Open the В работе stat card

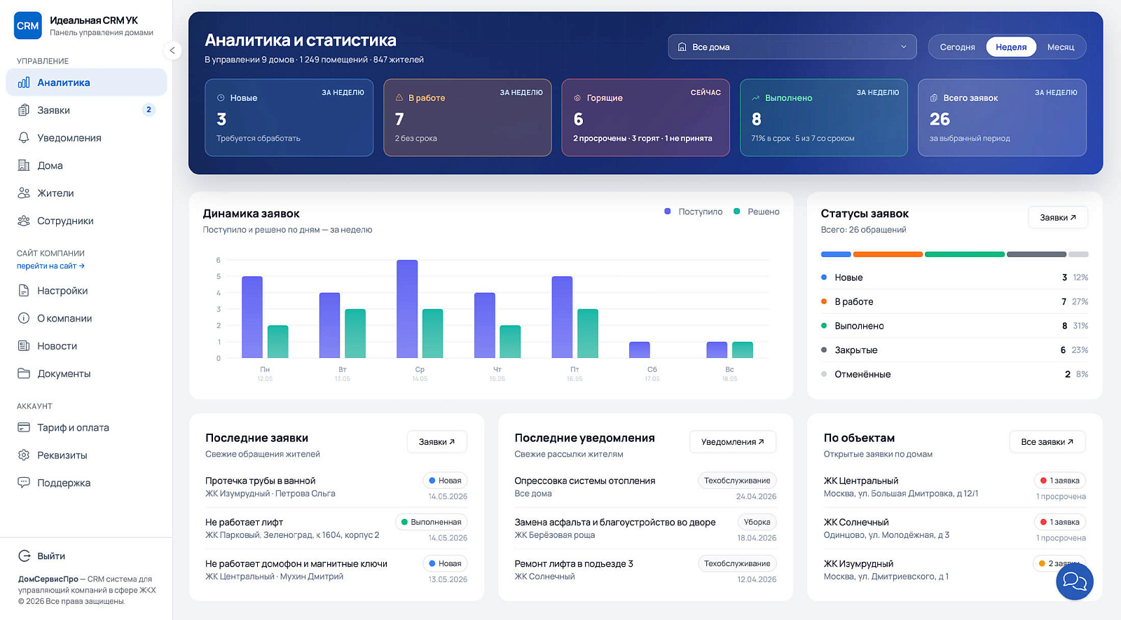(467, 118)
